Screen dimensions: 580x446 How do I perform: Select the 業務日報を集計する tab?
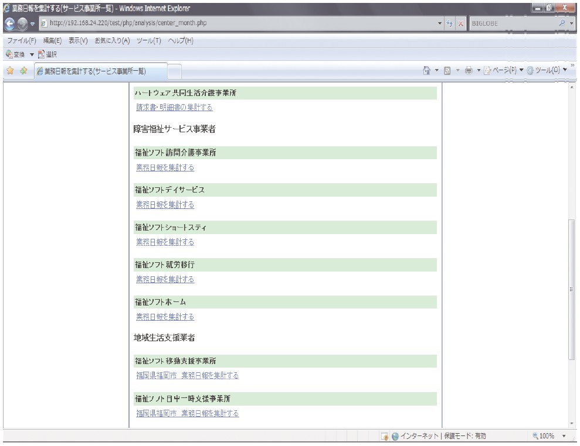point(101,71)
